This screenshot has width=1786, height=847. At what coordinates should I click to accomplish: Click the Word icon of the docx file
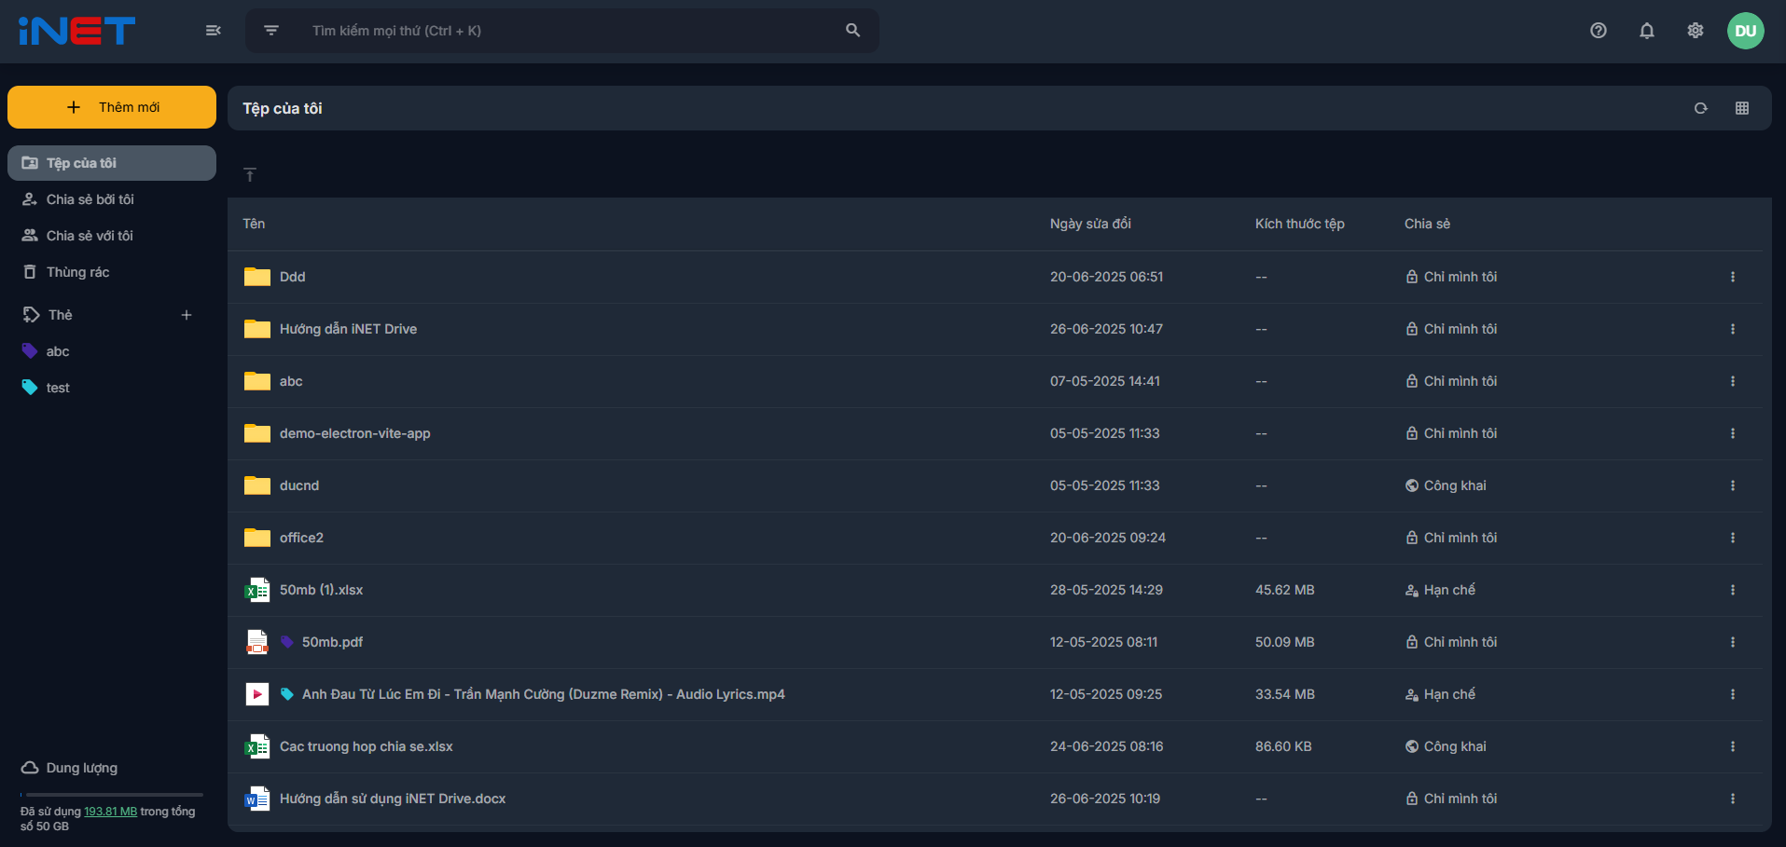pos(256,799)
